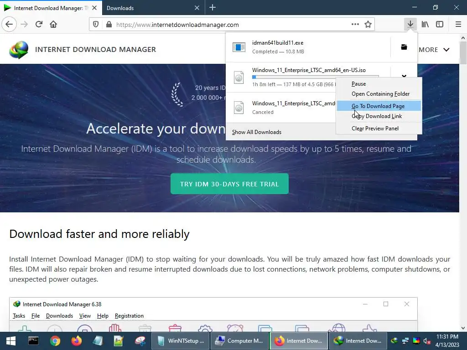Click the ISO download's arrow button
Screen dimensions: 467x350
pos(404,76)
